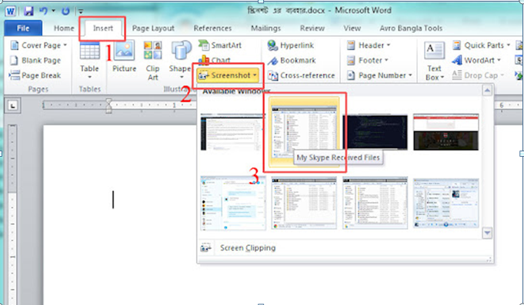Insert a Chart
Screen dimensions: 524x305
pyautogui.click(x=215, y=61)
